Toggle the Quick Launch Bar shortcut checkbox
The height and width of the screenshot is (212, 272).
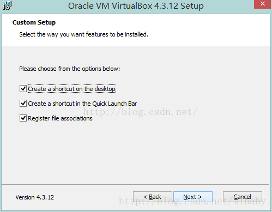coord(23,104)
